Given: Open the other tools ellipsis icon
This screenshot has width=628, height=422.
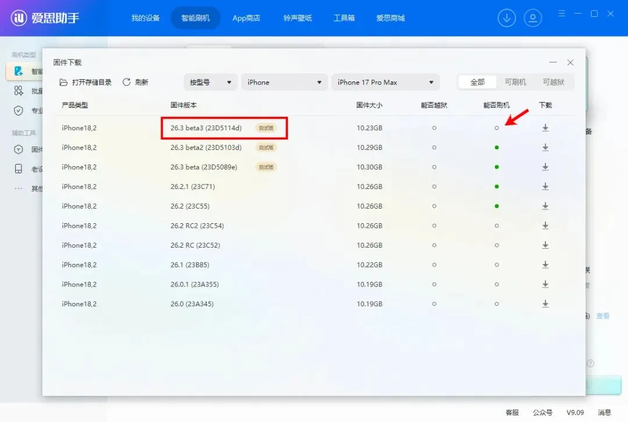Looking at the screenshot, I should [19, 188].
